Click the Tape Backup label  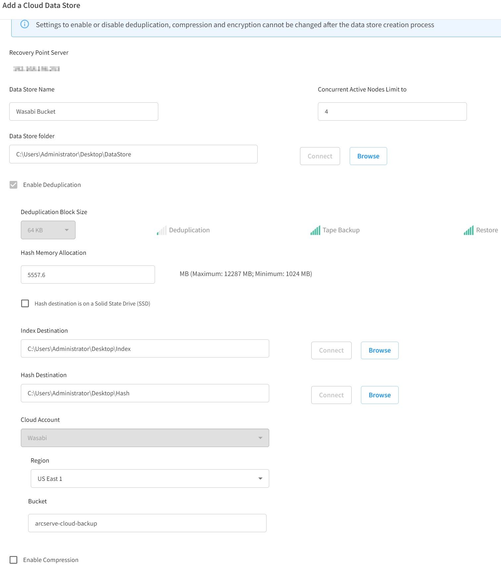point(341,230)
